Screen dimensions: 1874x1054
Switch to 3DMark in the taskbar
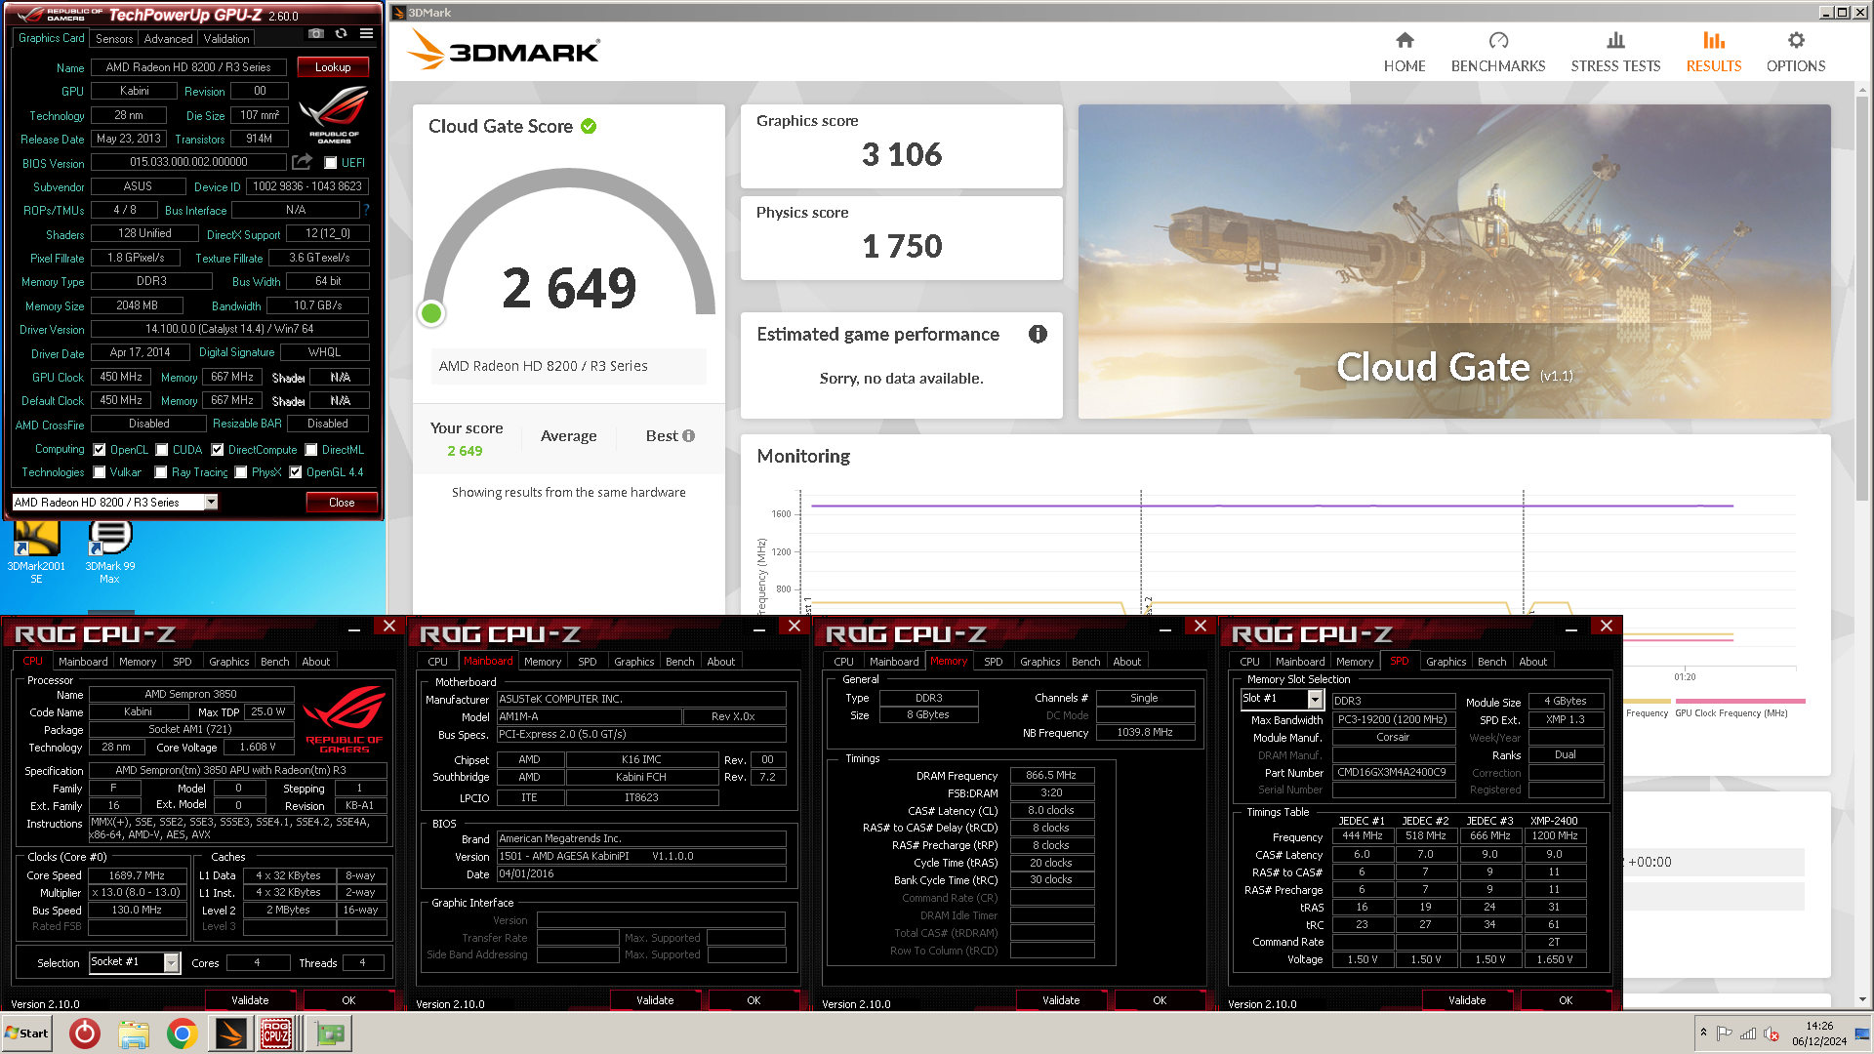click(x=231, y=1034)
